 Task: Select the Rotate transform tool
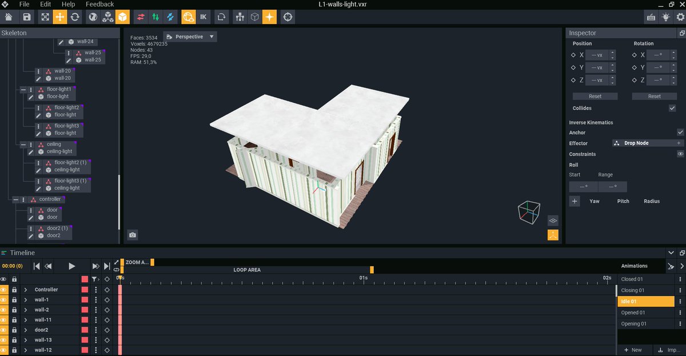pos(75,17)
